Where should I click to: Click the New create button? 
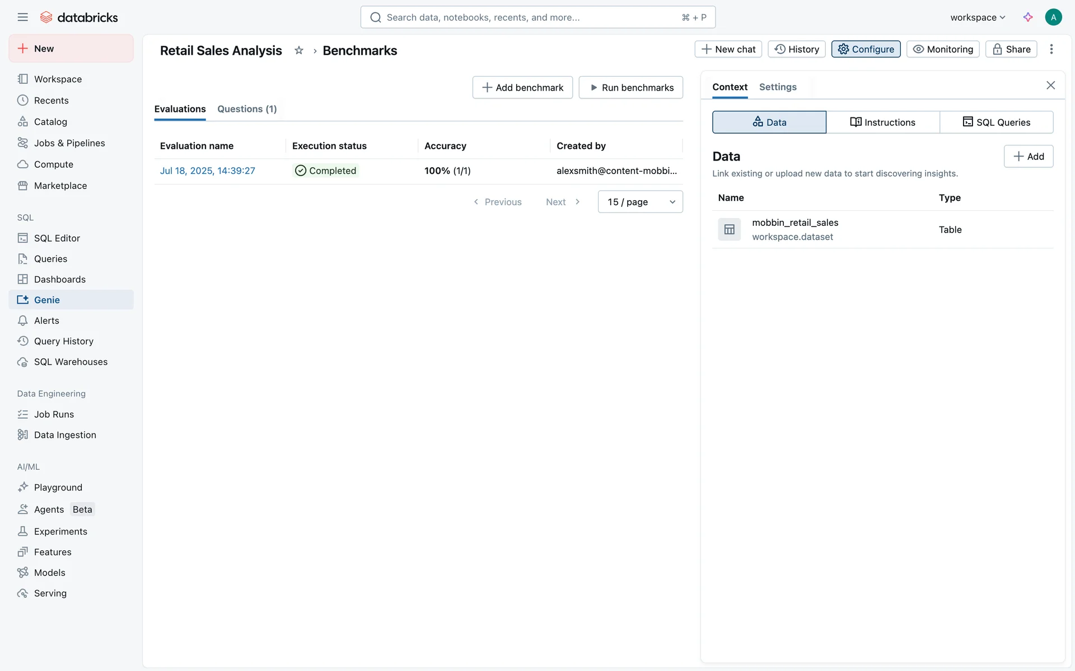click(71, 49)
